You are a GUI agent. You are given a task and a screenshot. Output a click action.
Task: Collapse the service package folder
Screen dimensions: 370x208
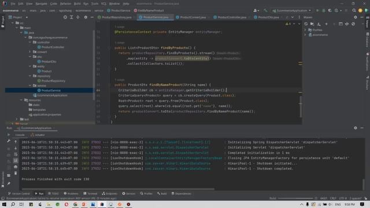pyautogui.click(x=30, y=86)
